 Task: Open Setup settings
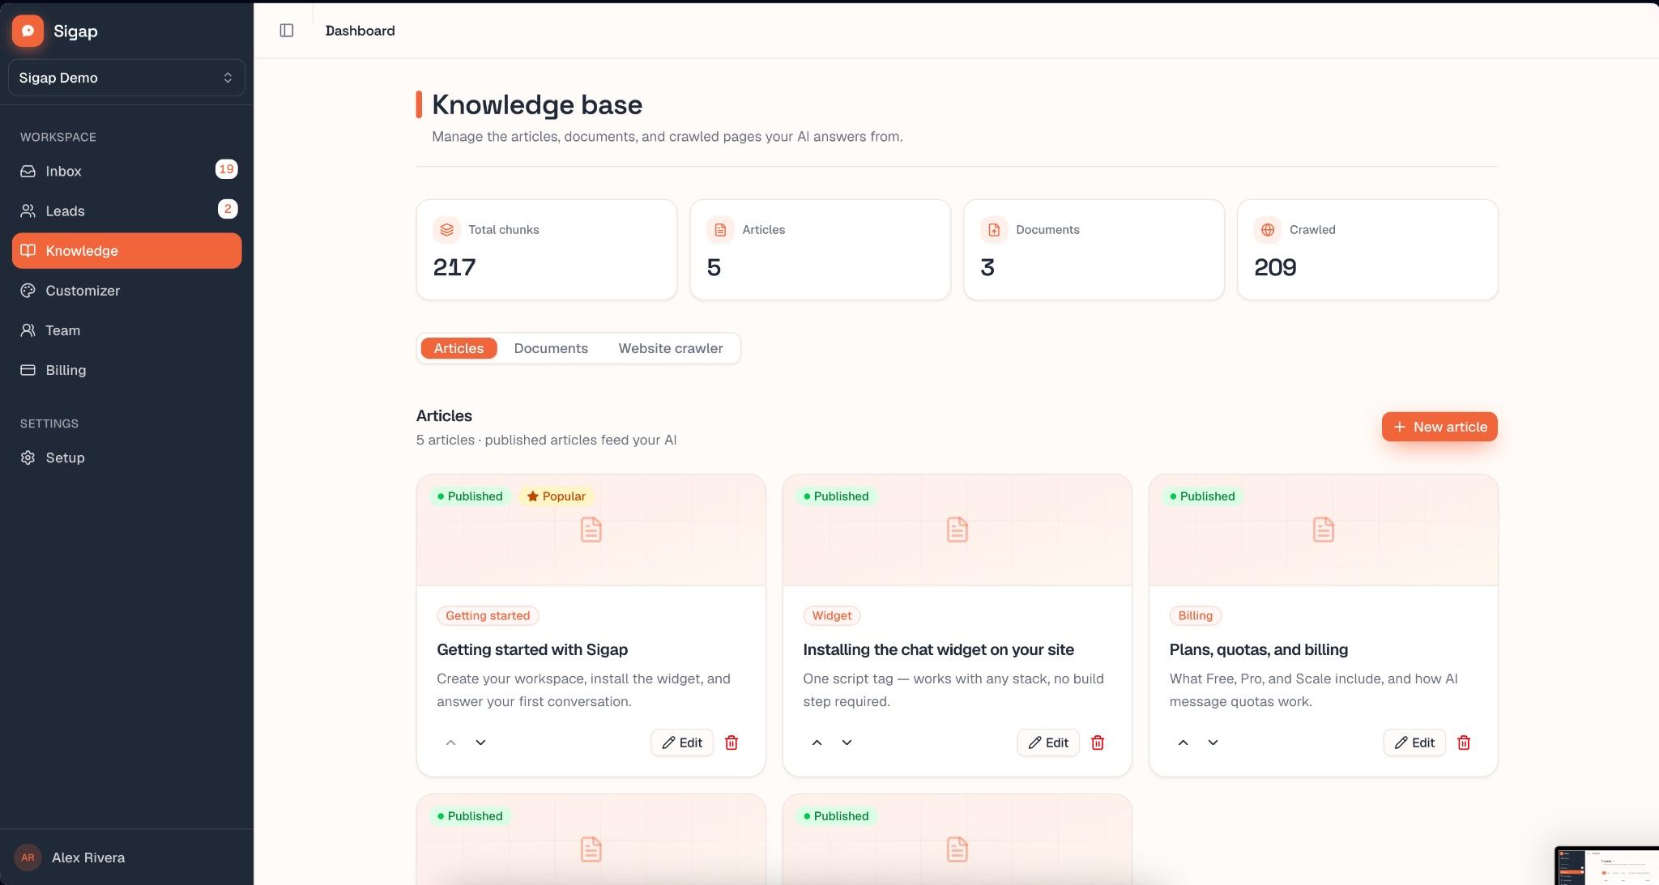[126, 457]
